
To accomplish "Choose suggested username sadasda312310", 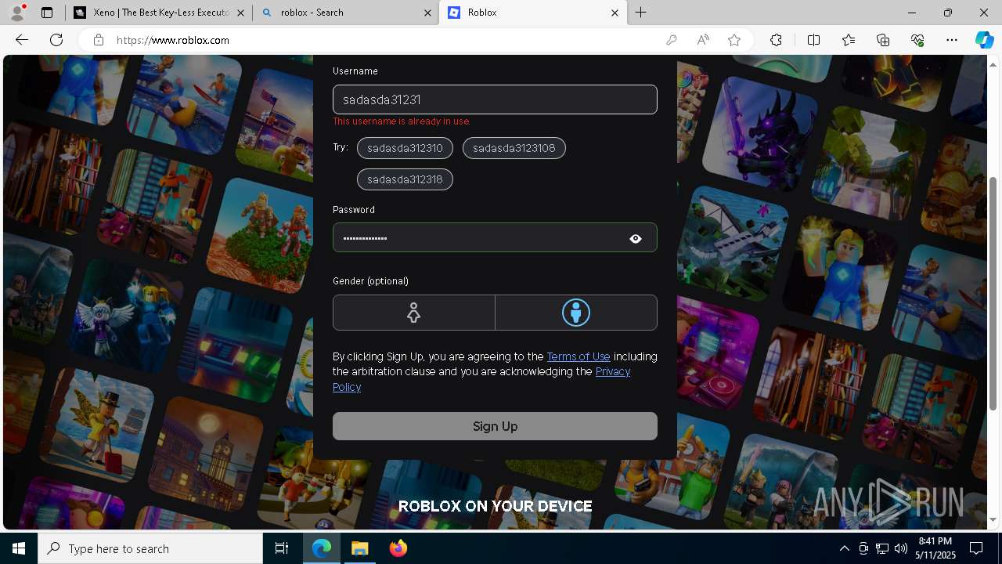I will click(405, 148).
